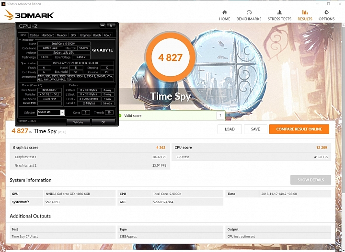Open the Socket #1 selection dropdown
Image resolution: width=345 pixels, height=252 pixels.
tap(51, 113)
